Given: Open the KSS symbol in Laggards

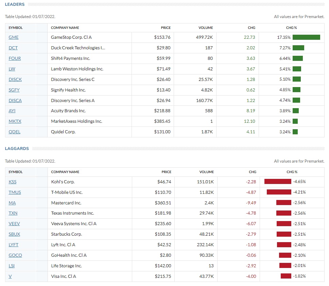Looking at the screenshot, I should pos(13,182).
